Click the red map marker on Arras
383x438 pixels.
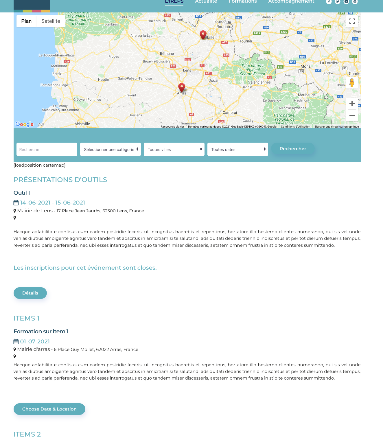182,87
